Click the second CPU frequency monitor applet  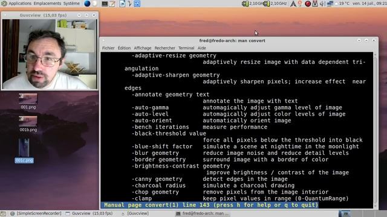[275, 4]
